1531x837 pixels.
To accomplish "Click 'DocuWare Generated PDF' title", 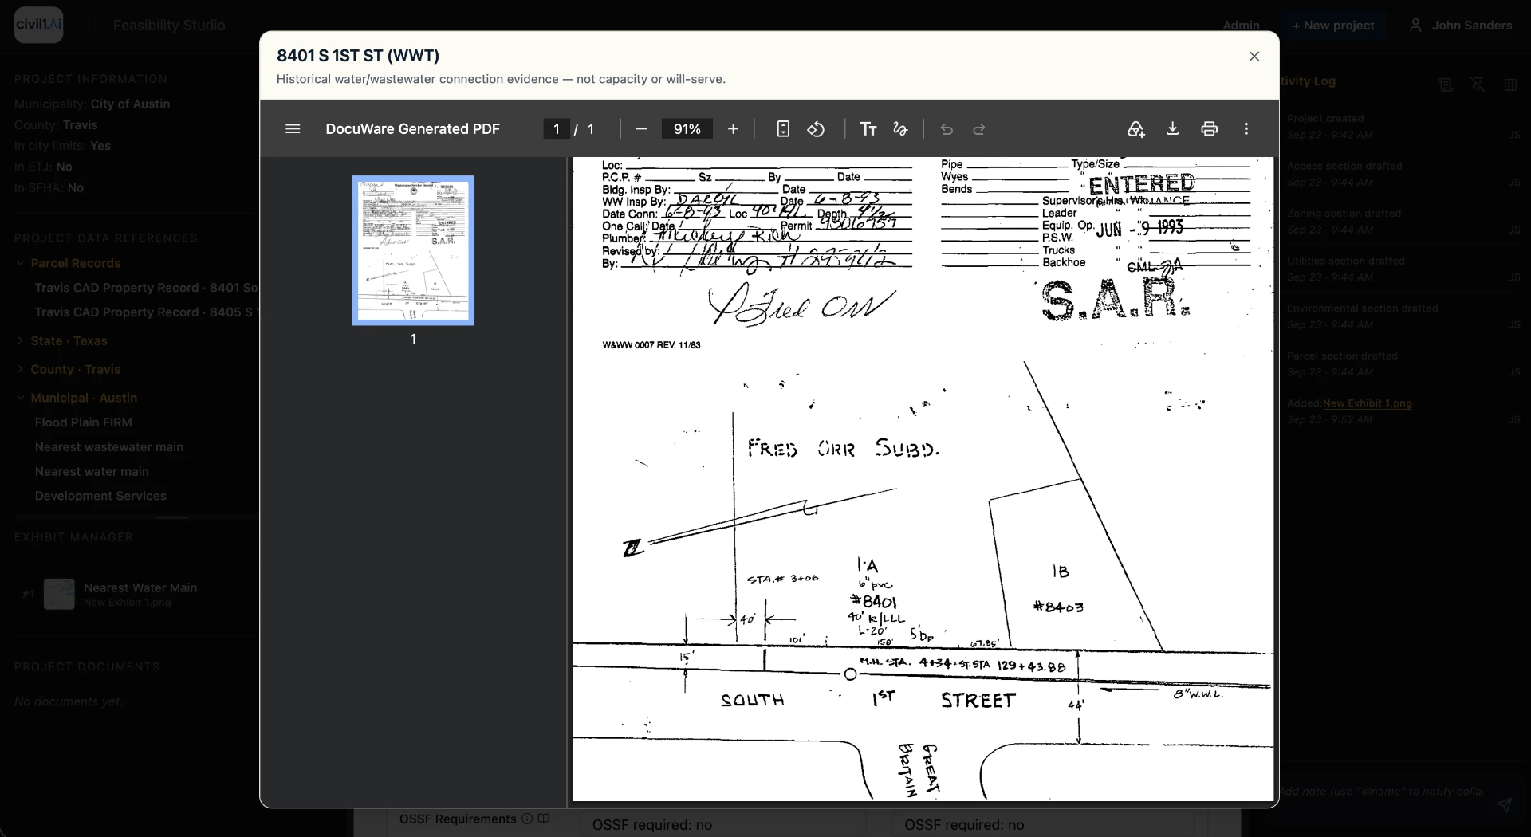I will tap(412, 129).
